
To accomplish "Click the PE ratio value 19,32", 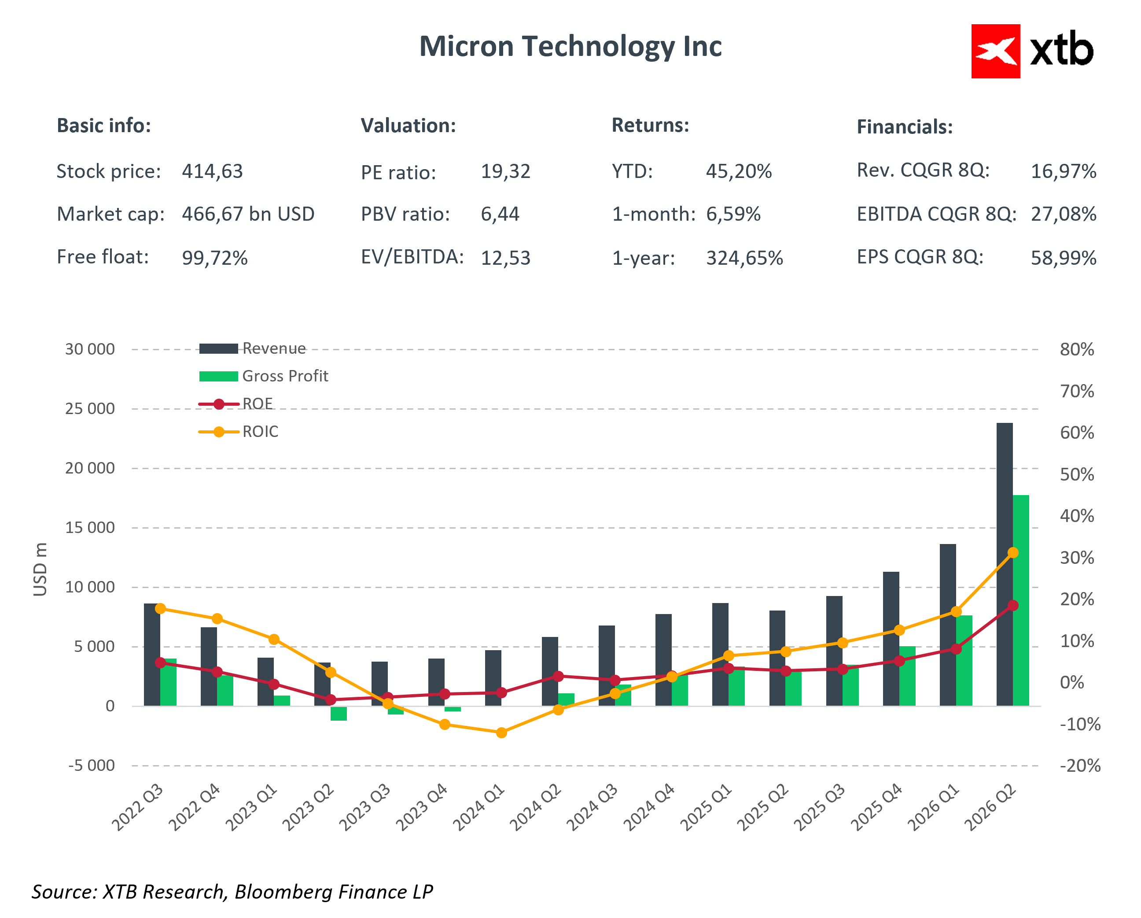I will [505, 172].
